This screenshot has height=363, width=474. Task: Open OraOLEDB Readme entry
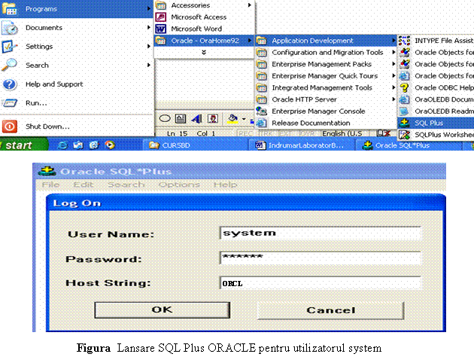(436, 111)
